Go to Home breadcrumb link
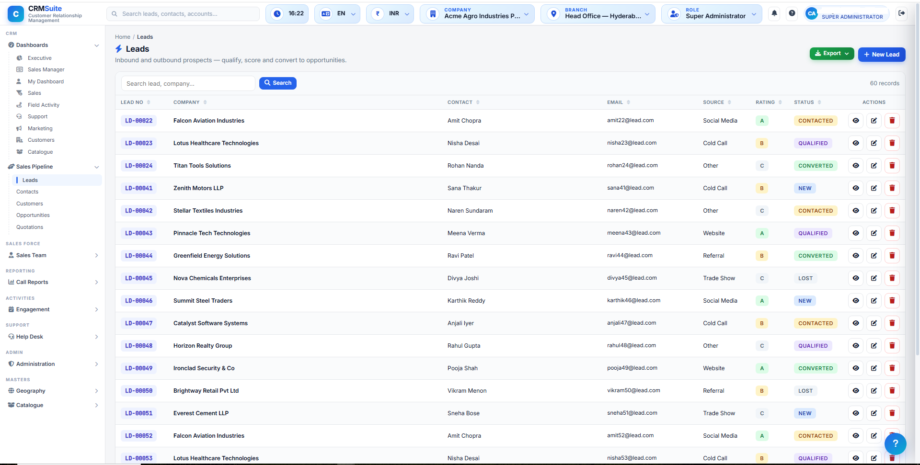The width and height of the screenshot is (920, 465). pyautogui.click(x=123, y=37)
